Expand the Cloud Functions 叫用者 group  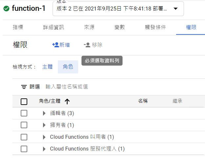coord(44,137)
